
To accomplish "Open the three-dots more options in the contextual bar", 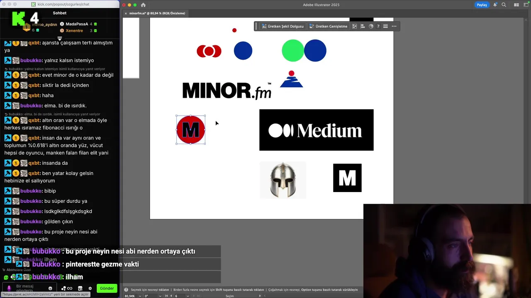I will (394, 26).
